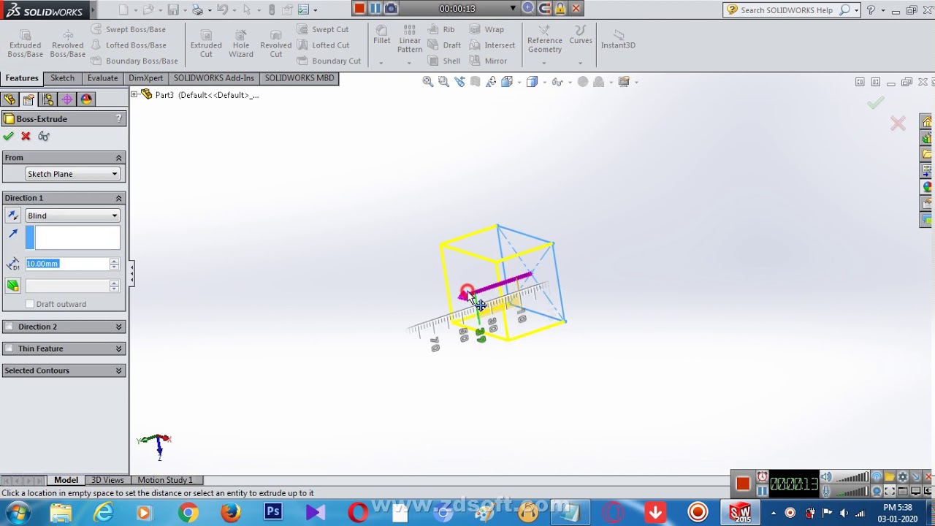The width and height of the screenshot is (935, 526).
Task: Open the Motion Study 1 tab
Action: pyautogui.click(x=165, y=480)
